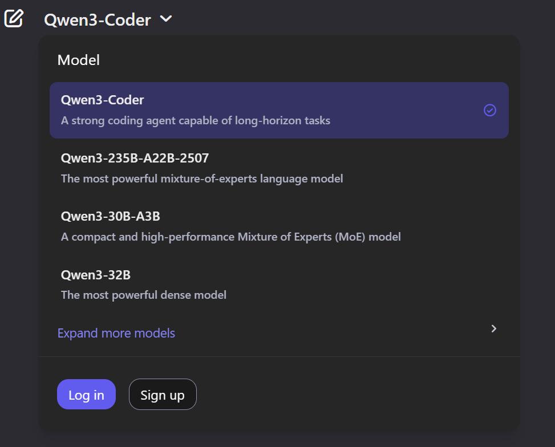
Task: Click the compact high-performance MoE description
Action: tap(230, 237)
